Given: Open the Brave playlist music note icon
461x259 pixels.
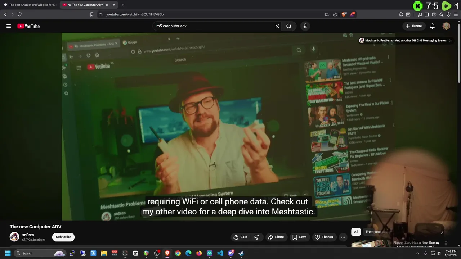Looking at the screenshot, I should pos(420,14).
